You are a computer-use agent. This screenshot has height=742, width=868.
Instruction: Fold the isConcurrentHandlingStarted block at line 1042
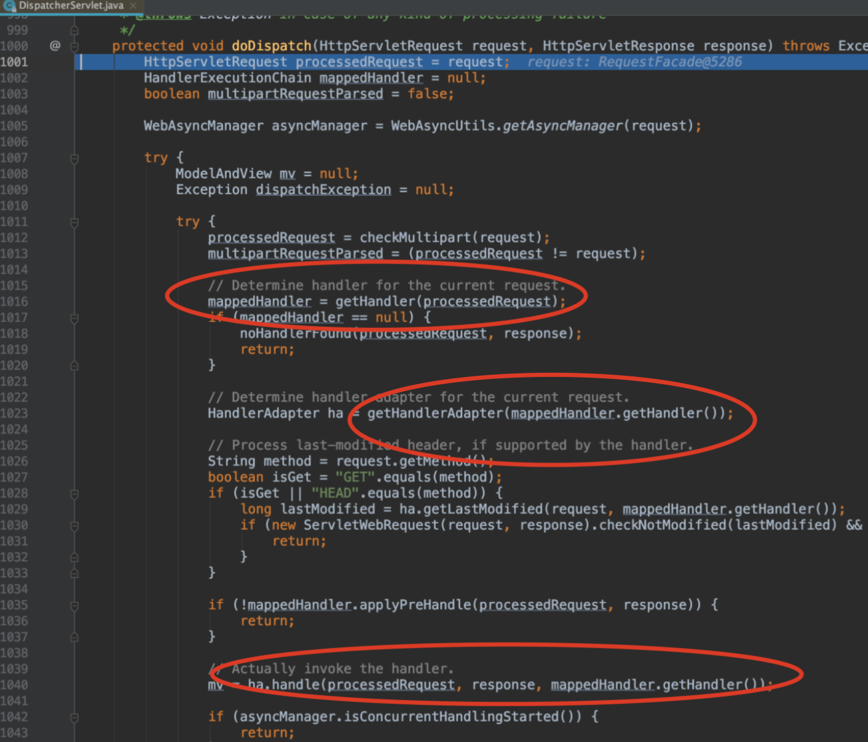pyautogui.click(x=75, y=718)
